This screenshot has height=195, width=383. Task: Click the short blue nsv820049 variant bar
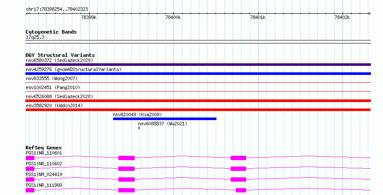[165, 119]
